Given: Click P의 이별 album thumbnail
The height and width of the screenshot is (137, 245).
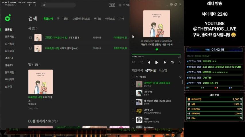Looking at the screenshot, I should coord(139,93).
